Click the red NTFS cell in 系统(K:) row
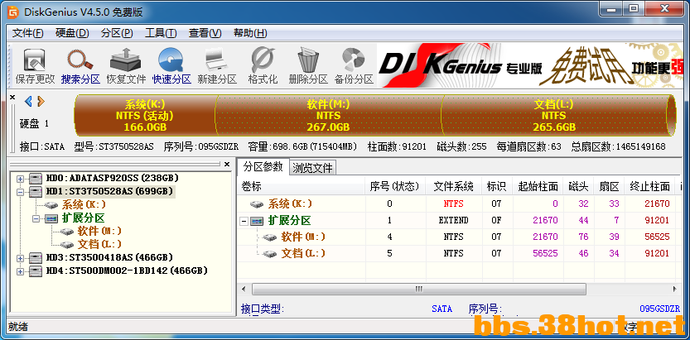Viewport: 690px width, 340px height. [x=453, y=204]
